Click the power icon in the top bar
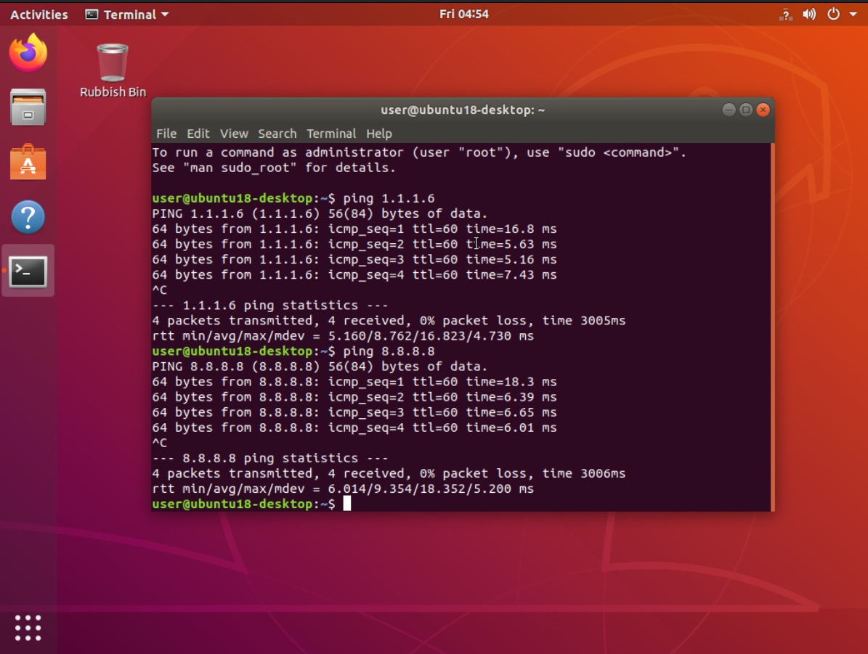The height and width of the screenshot is (654, 868). click(833, 13)
